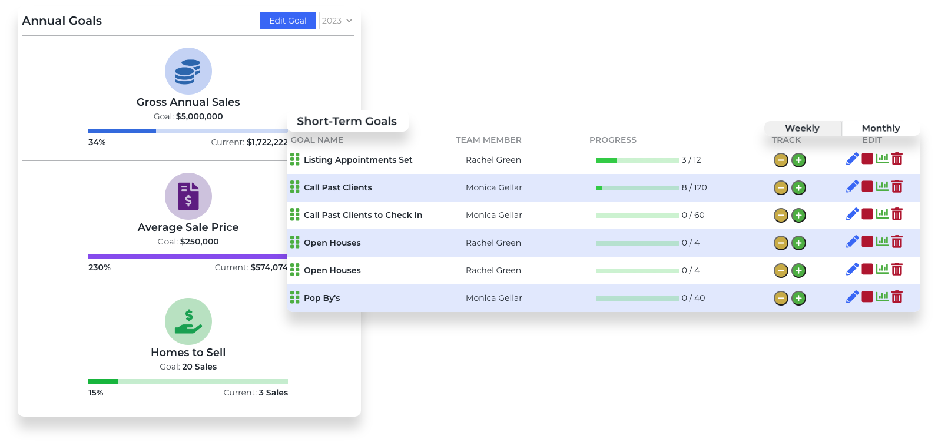This screenshot has width=938, height=446.
Task: Open chart for Call Past Clients goal
Action: click(882, 187)
